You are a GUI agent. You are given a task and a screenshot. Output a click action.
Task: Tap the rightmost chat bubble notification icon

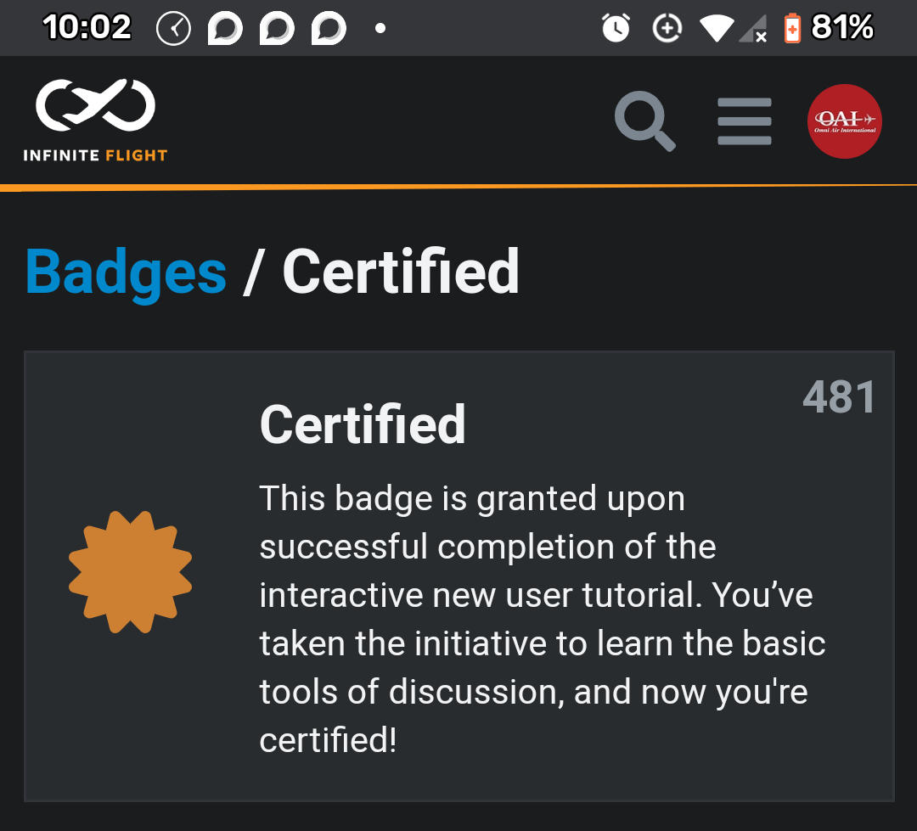[x=329, y=30]
